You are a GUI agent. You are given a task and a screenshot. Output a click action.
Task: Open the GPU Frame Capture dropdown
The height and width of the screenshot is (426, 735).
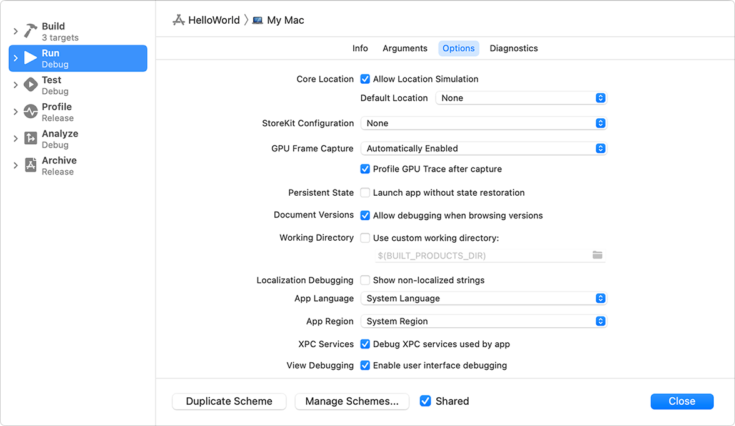(x=483, y=149)
